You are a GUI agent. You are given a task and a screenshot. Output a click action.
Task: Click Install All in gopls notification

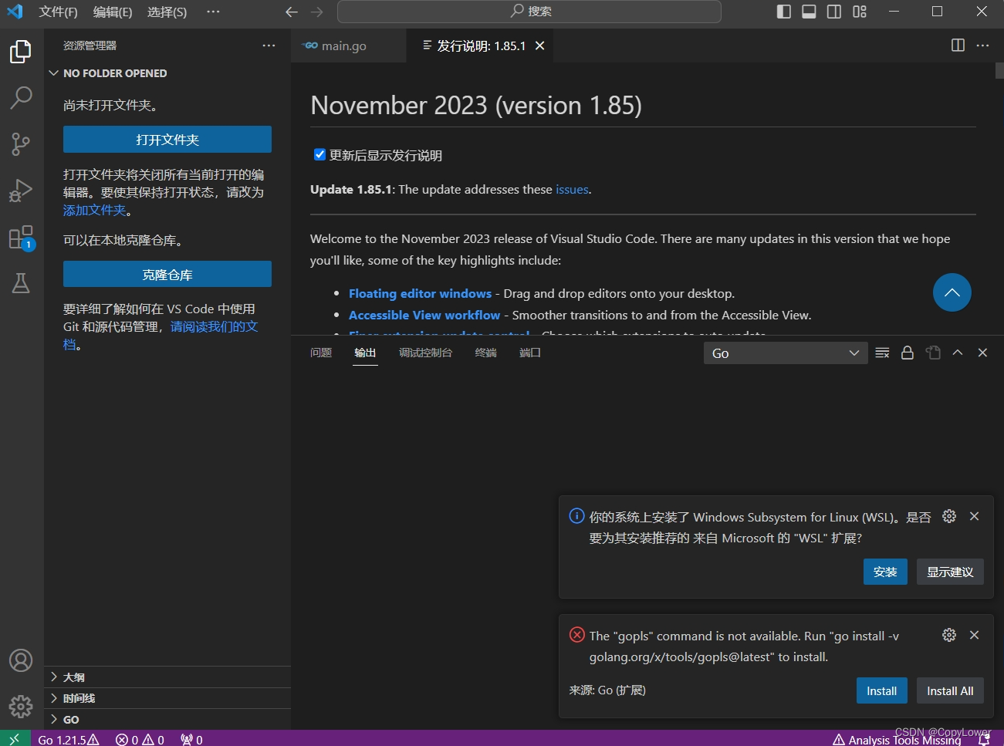[x=950, y=690]
